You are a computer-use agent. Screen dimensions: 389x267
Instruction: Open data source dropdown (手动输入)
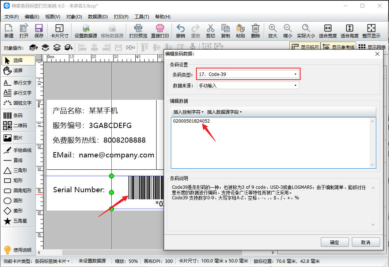click(248, 86)
